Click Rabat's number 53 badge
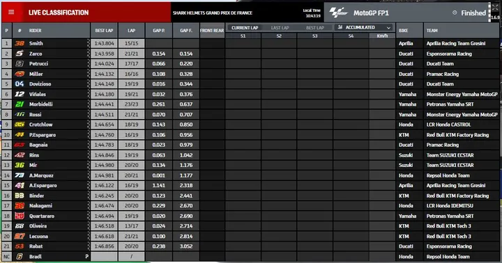This screenshot has height=263, width=502. pyautogui.click(x=20, y=246)
